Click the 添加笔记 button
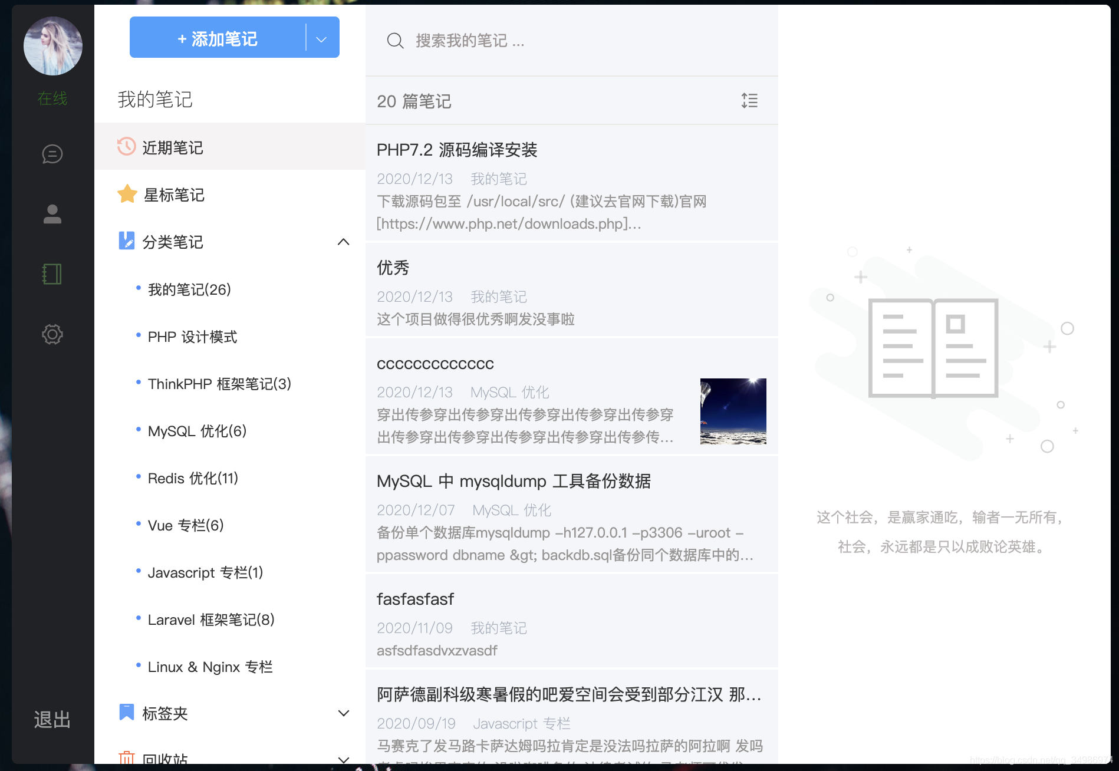The image size is (1119, 771). [x=218, y=38]
